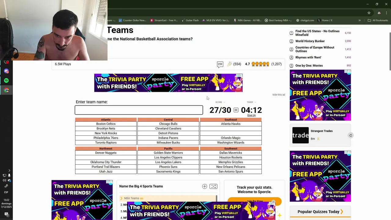Click the pause button between score and timer
This screenshot has height=220, width=391.
click(236, 110)
